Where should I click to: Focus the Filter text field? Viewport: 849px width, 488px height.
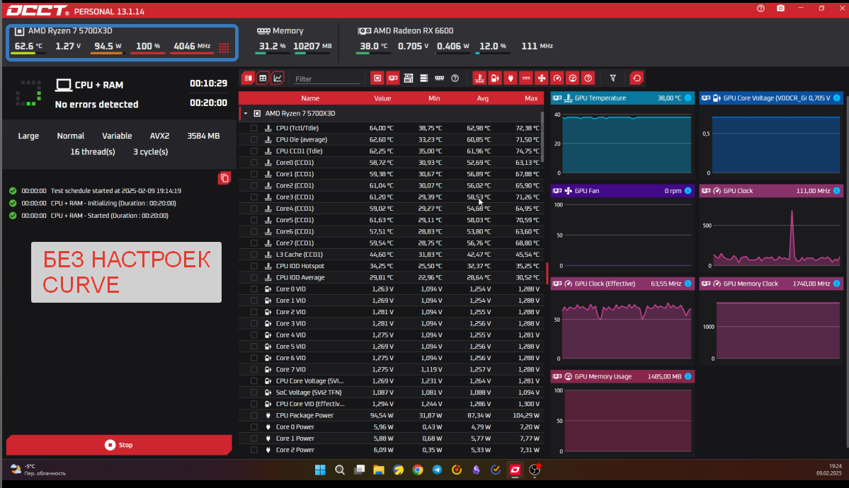click(x=326, y=79)
